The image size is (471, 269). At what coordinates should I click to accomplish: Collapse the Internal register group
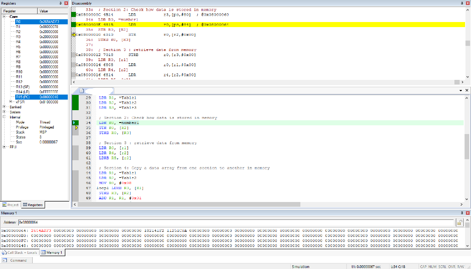4,117
